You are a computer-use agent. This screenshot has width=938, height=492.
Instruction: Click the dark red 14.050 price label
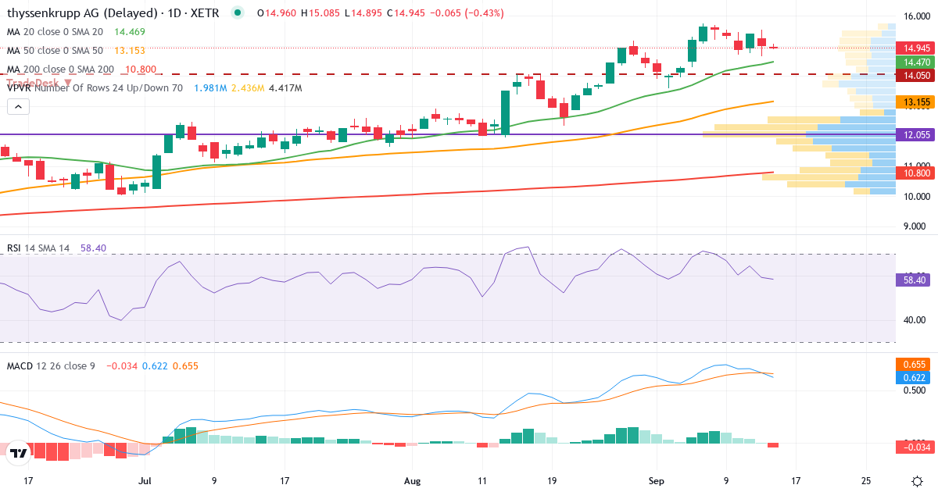pos(915,76)
